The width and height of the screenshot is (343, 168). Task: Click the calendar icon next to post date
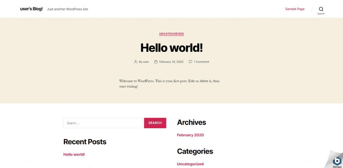click(x=156, y=62)
